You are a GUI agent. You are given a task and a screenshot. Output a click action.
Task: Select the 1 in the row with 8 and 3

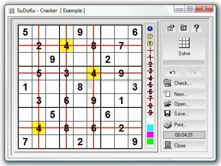pyautogui.click(x=25, y=87)
